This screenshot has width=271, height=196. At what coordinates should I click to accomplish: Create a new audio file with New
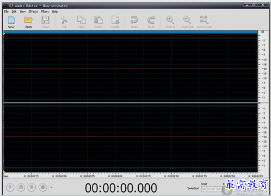point(11,22)
